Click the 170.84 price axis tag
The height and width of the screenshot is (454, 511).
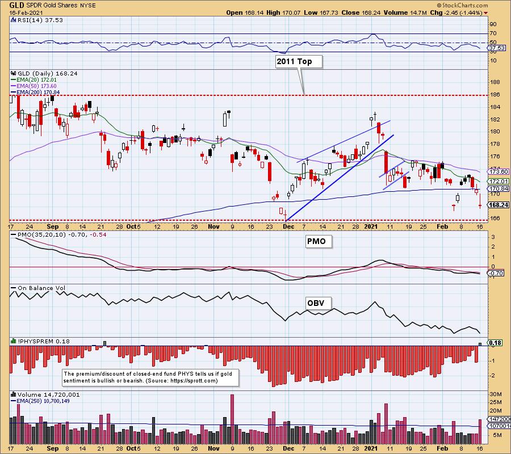pos(499,188)
